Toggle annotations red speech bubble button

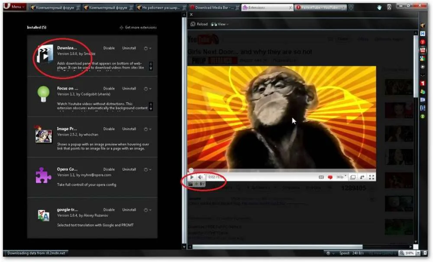[x=330, y=177]
